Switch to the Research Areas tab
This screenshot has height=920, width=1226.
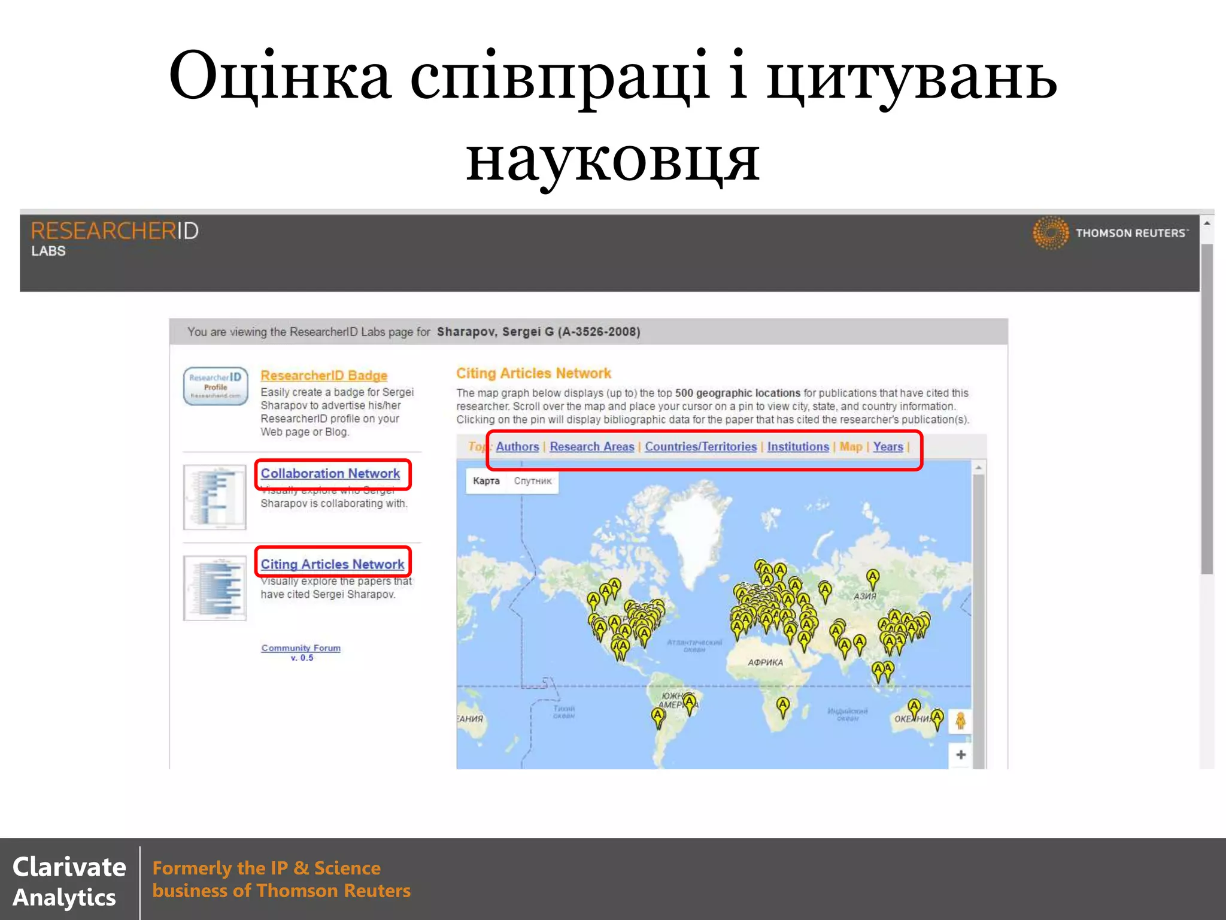point(592,447)
